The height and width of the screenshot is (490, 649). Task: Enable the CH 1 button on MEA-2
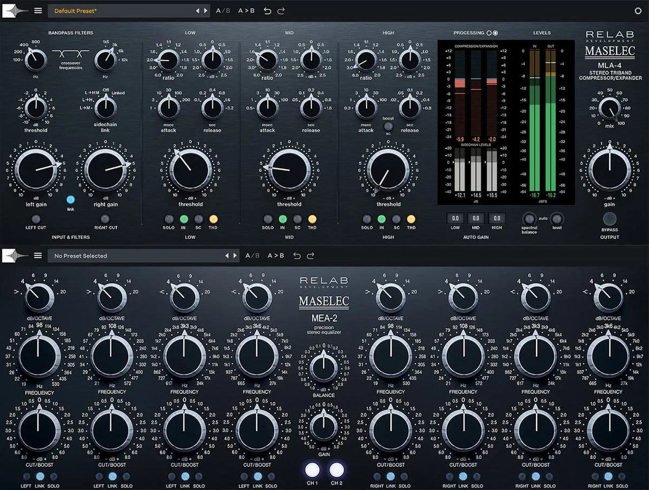tap(312, 471)
